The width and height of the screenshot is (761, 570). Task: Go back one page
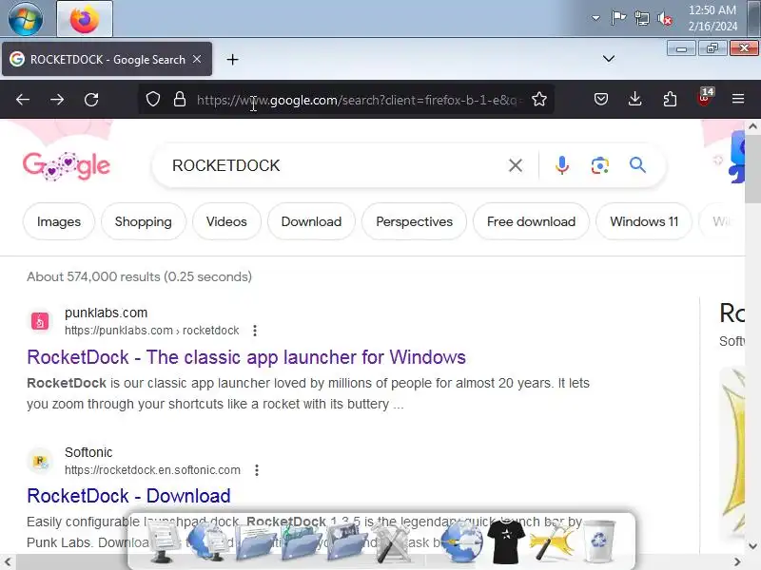click(x=23, y=100)
